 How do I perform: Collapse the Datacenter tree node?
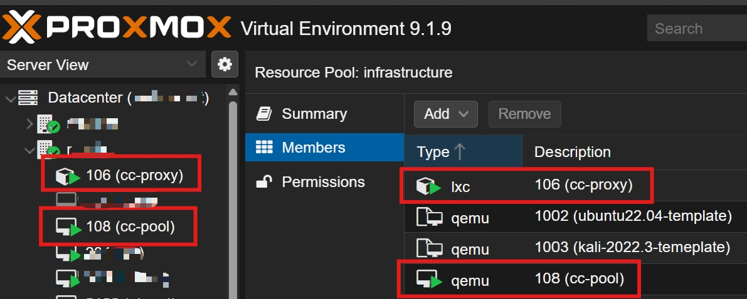10,98
